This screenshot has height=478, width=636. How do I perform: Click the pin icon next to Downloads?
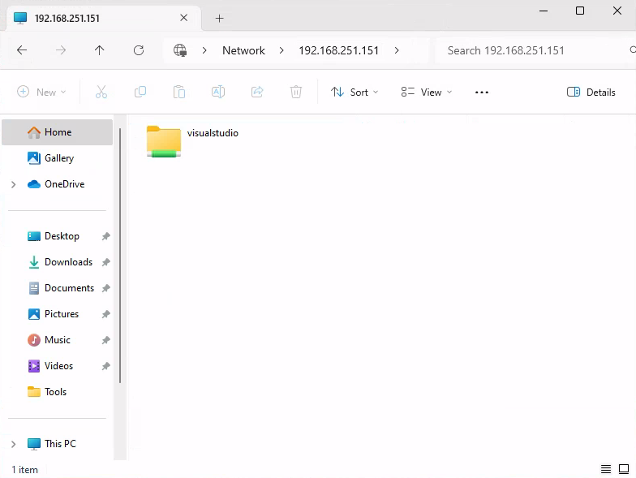click(x=105, y=262)
